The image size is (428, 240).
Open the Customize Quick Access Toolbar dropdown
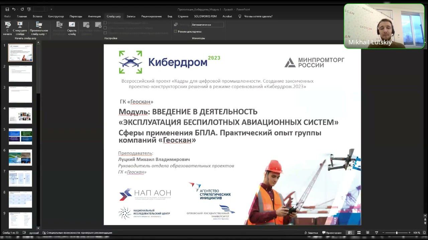point(51,9)
